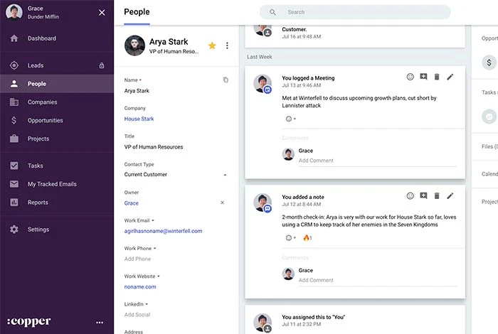Copy the Name field with the copy icon
498x334 pixels.
click(x=226, y=80)
